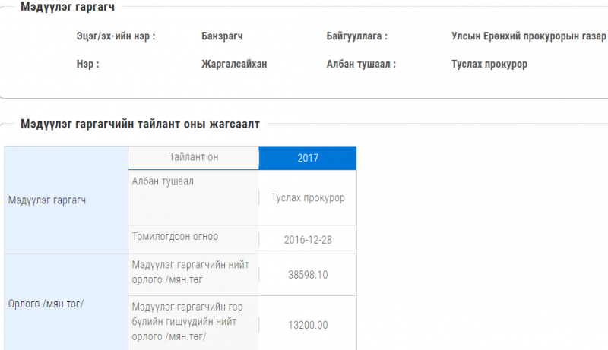Click the 'Орлого /мян.төг/' row header
The height and width of the screenshot is (350, 608).
point(46,304)
